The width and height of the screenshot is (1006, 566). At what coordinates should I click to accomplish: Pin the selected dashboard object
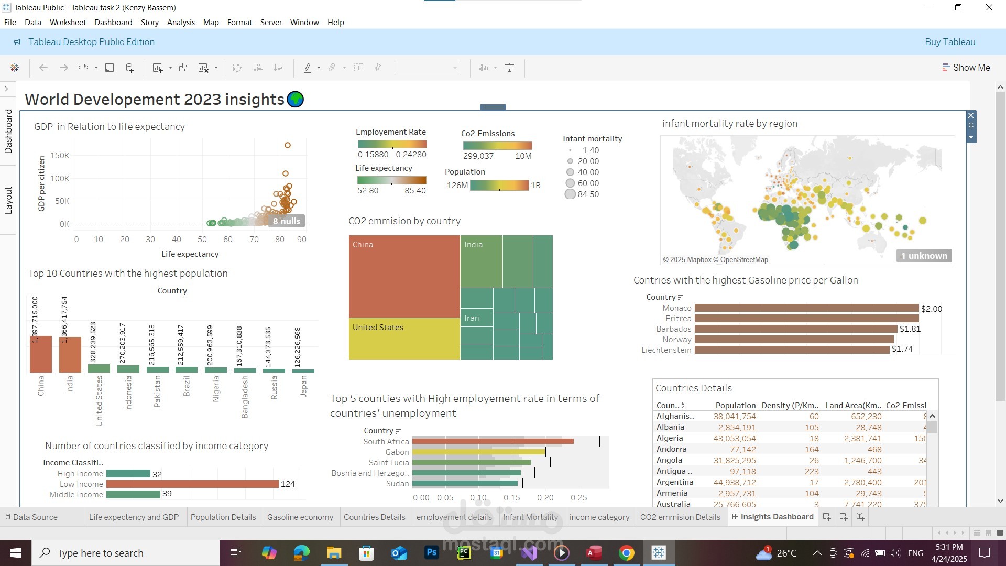coord(971,126)
